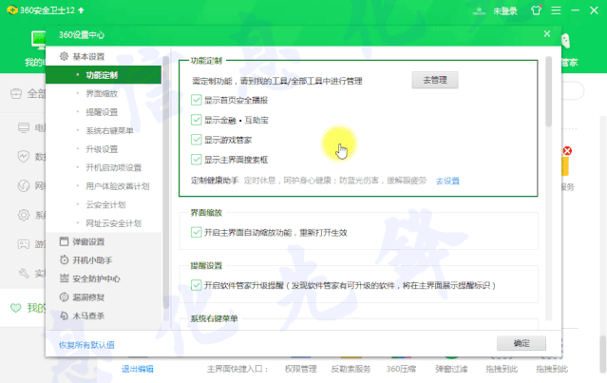This screenshot has height=383, width=607.
Task: Open the 提醒设置 settings item
Action: [102, 112]
